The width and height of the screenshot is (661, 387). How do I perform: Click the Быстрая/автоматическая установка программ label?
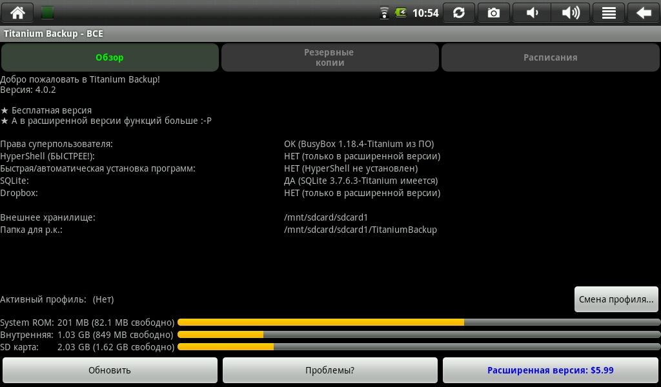[x=98, y=168]
